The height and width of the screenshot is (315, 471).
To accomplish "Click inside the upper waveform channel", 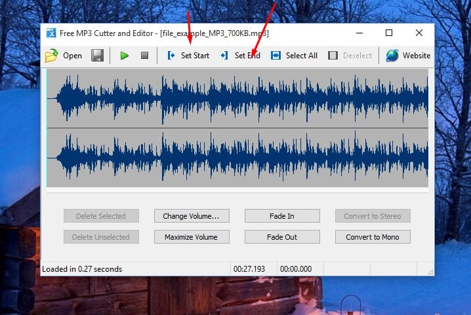I will (236, 98).
